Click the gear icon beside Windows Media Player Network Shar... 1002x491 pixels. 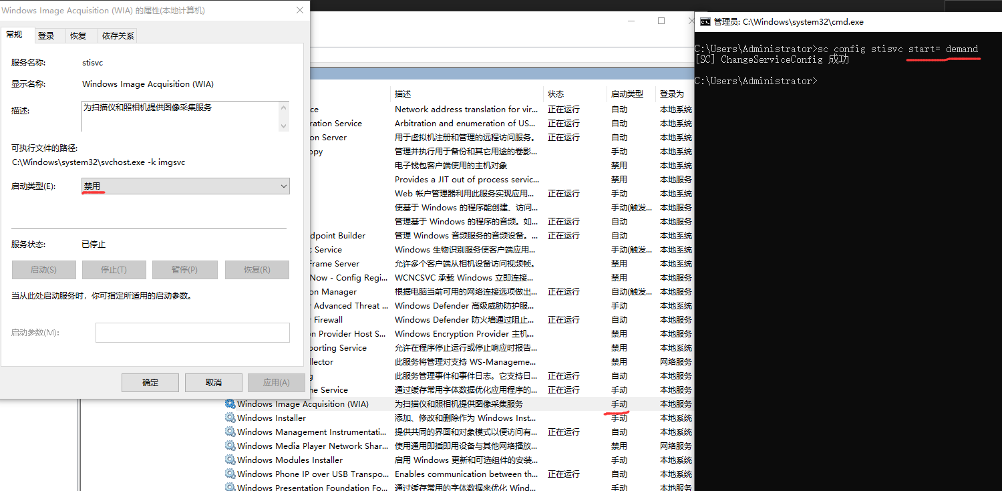tap(230, 446)
